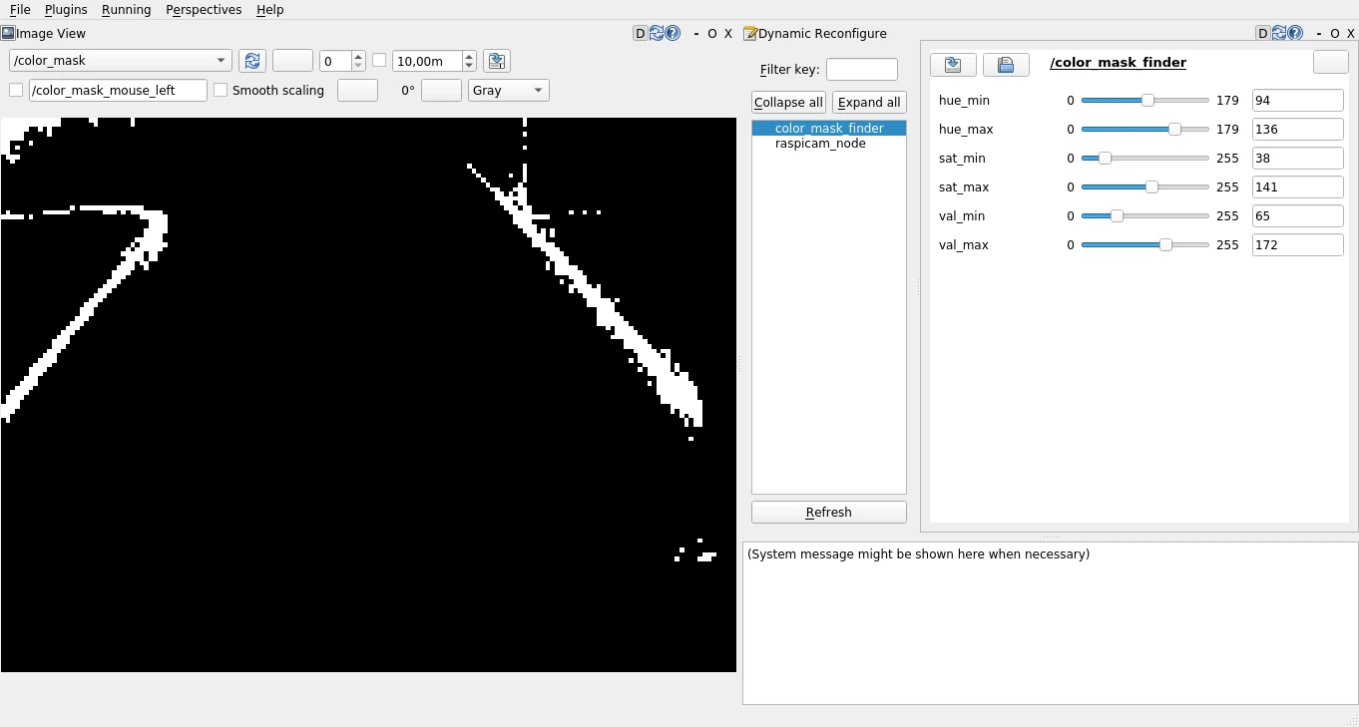Open the dropdown beside /color_mask_finder heading

[1330, 62]
